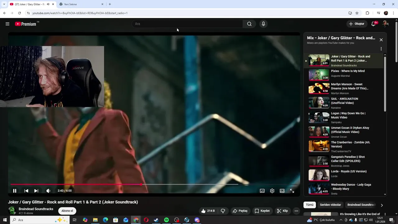Image resolution: width=398 pixels, height=224 pixels.
Task: Enter fullscreen mode
Action: pos(292,191)
